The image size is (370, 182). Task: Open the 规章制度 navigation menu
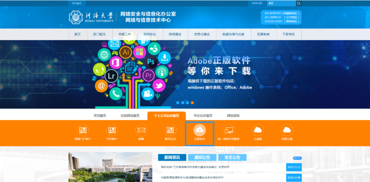pyautogui.click(x=263, y=35)
